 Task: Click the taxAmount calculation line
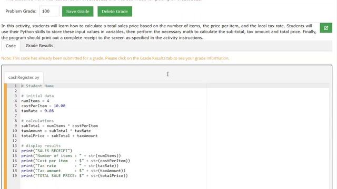click(56, 131)
